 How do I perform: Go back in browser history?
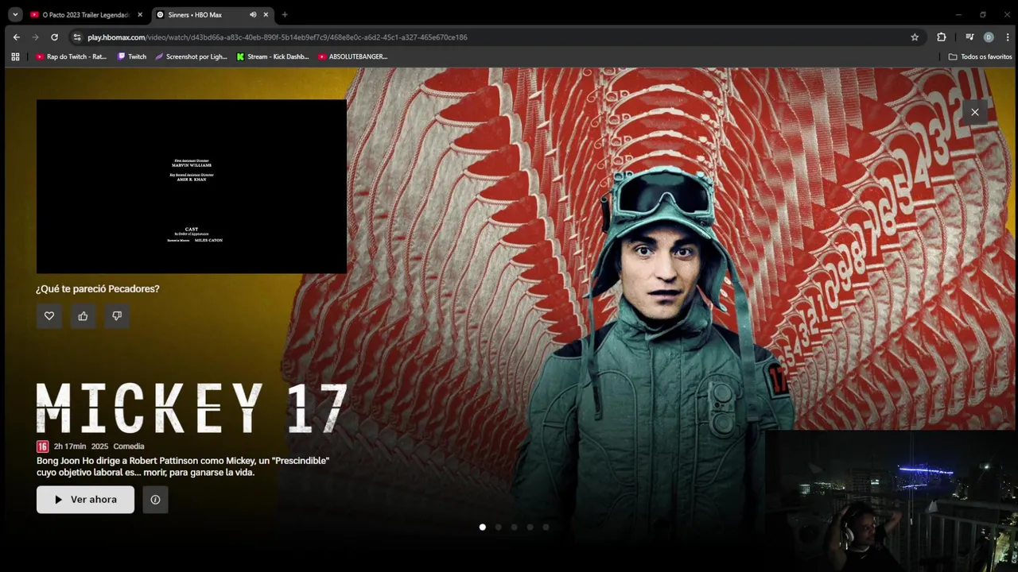point(16,37)
